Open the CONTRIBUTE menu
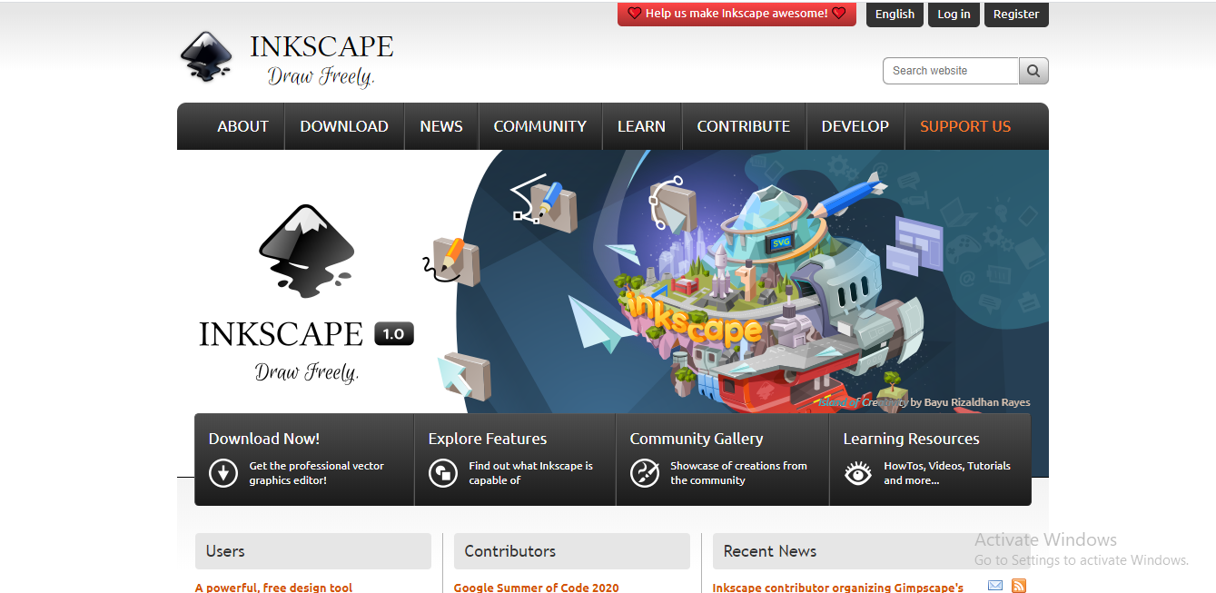1216x593 pixels. click(744, 126)
